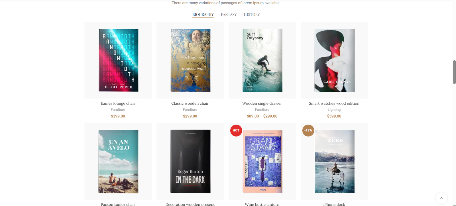The width and height of the screenshot is (456, 206).
Task: Select the History tab
Action: click(252, 15)
